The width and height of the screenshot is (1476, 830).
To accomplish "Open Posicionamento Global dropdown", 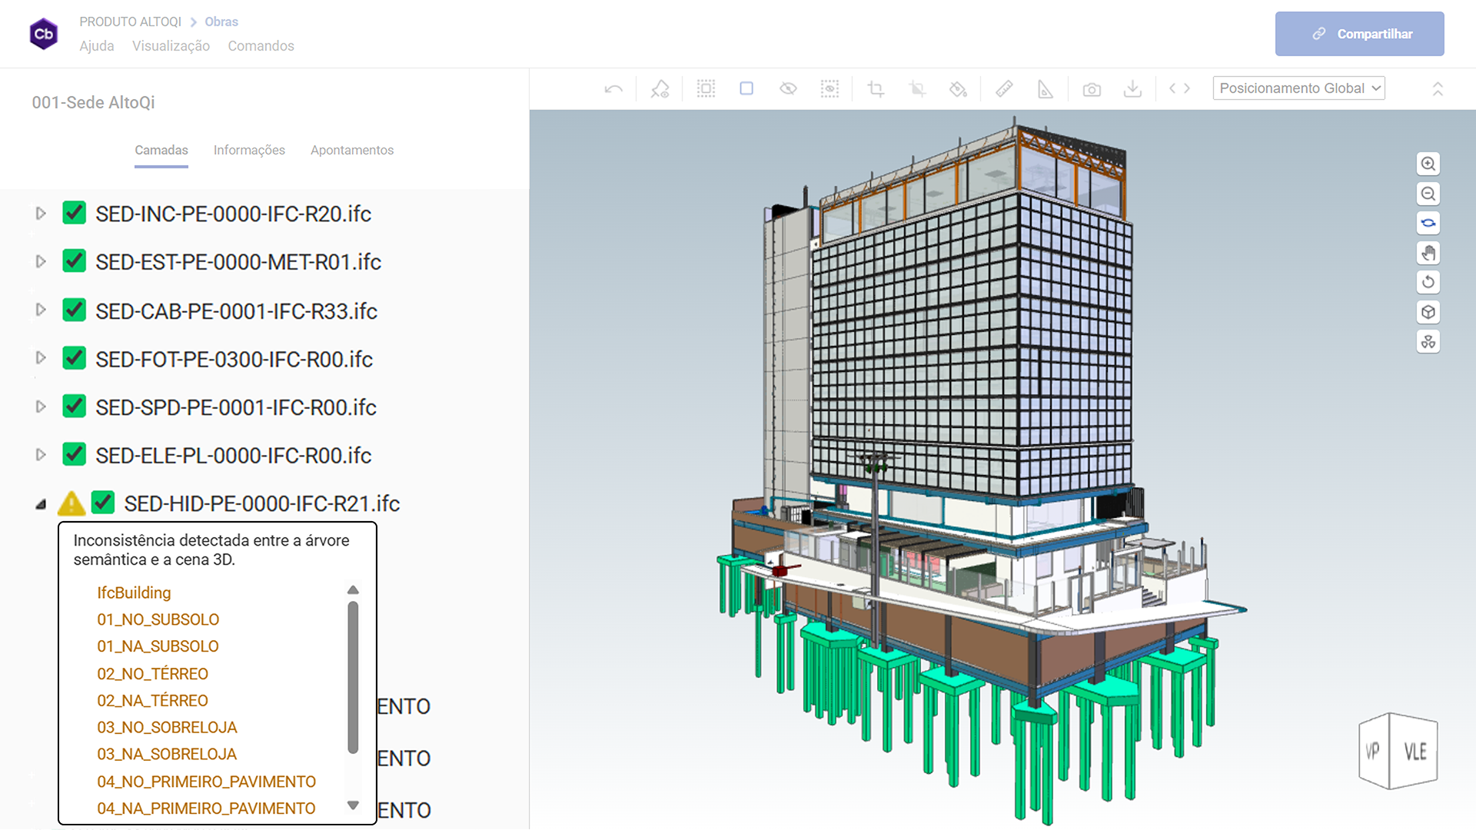I will [1298, 88].
